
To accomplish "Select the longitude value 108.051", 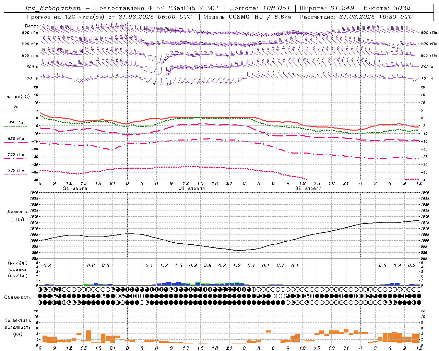I will tap(276, 8).
